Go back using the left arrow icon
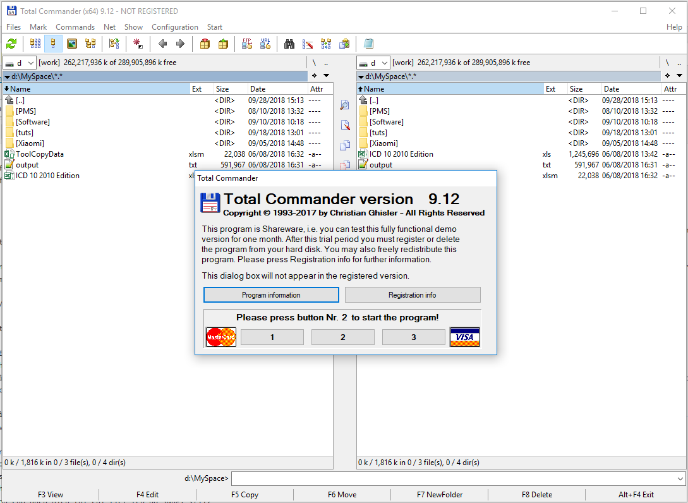 pos(162,44)
